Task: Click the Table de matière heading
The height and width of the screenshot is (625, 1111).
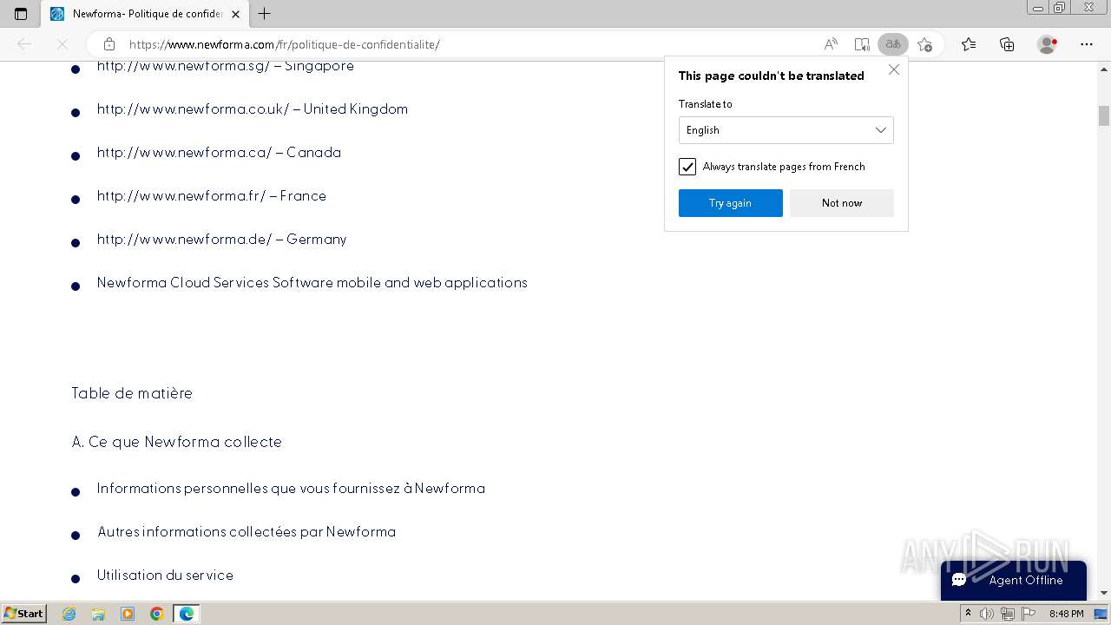Action: click(132, 393)
